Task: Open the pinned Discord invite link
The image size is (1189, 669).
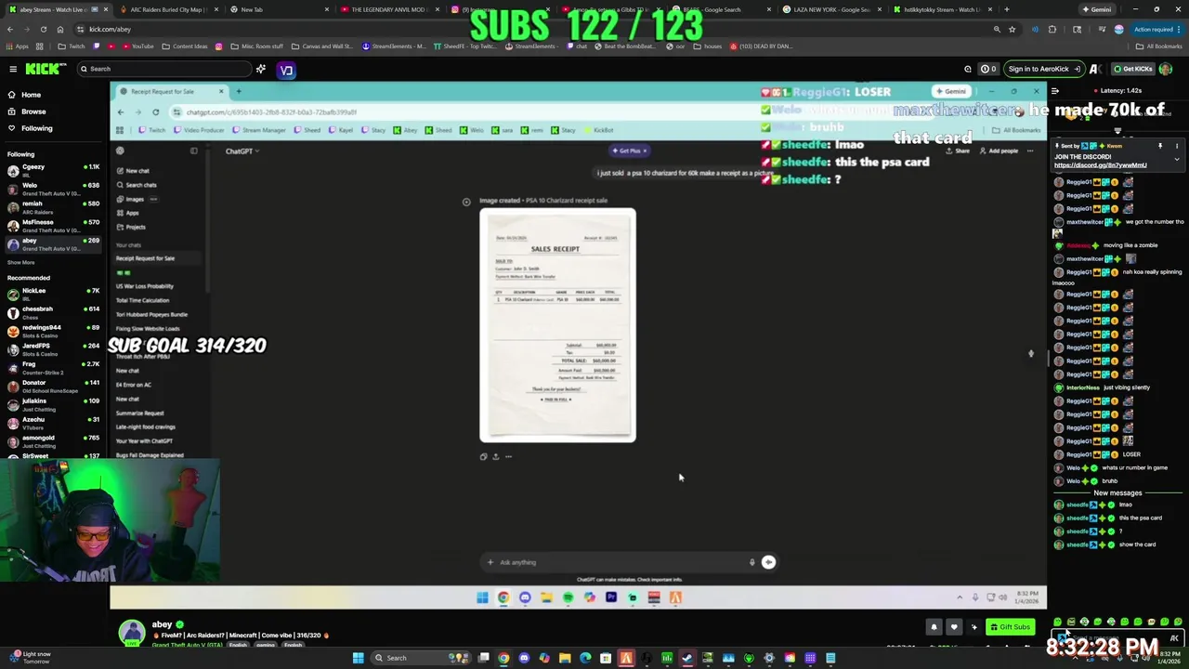Action: [1100, 165]
